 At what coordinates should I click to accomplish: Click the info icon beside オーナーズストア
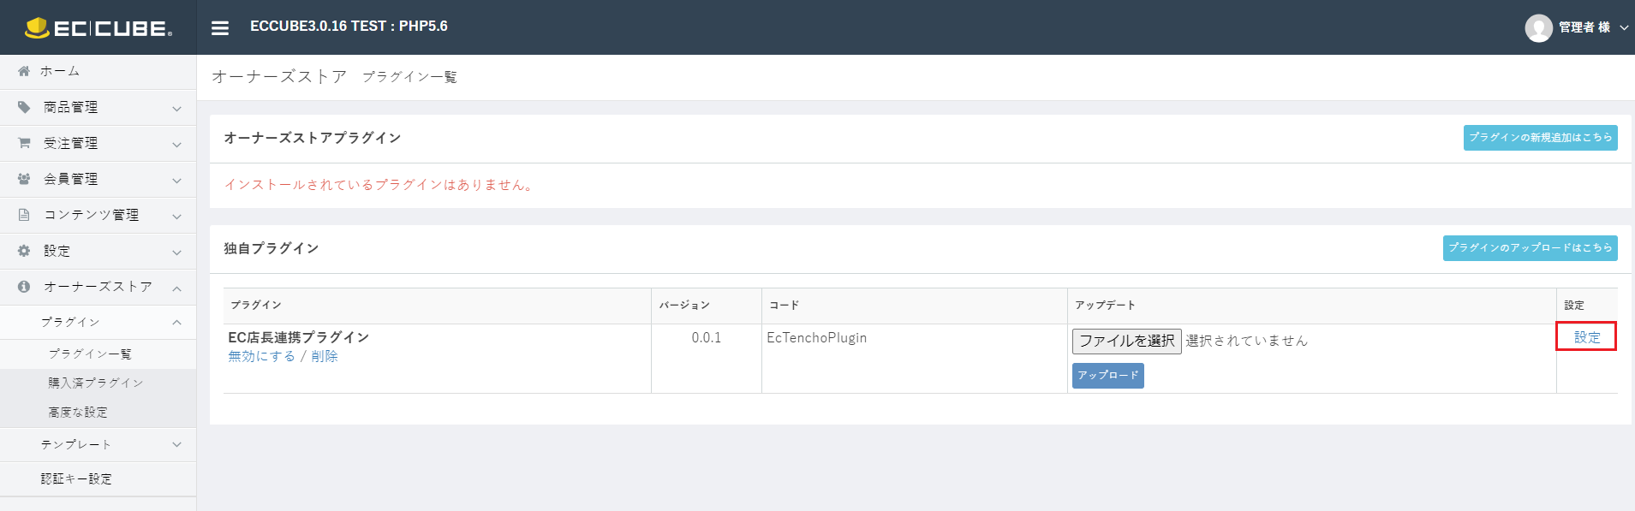(x=24, y=287)
